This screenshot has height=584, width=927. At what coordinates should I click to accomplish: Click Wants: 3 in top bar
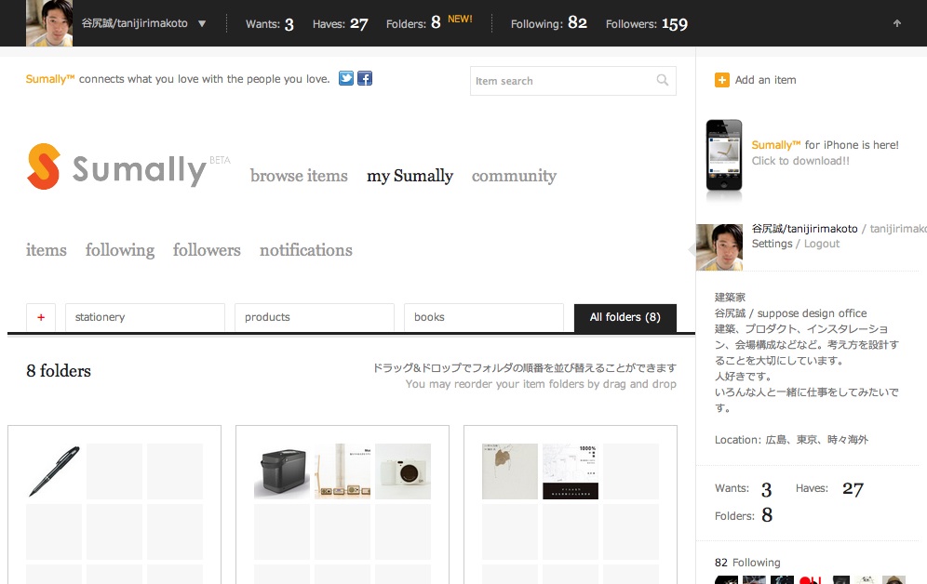270,24
